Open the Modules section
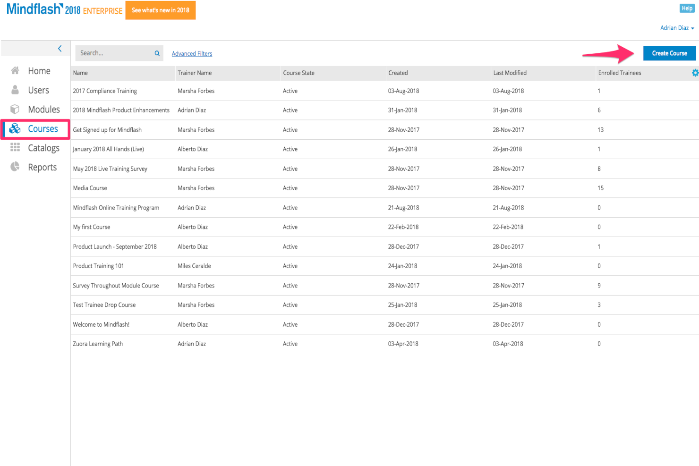 click(44, 110)
